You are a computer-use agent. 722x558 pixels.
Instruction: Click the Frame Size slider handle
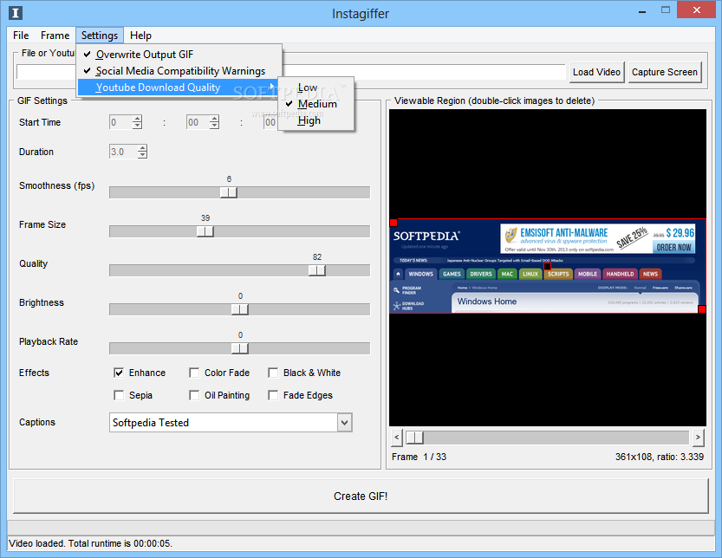205,231
